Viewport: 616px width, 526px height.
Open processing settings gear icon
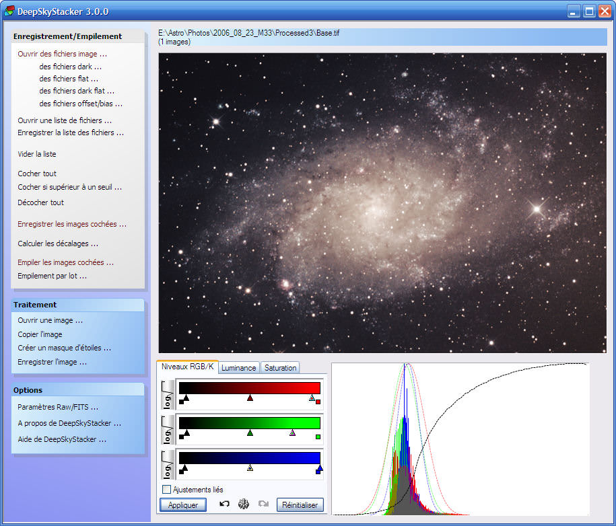pos(244,504)
